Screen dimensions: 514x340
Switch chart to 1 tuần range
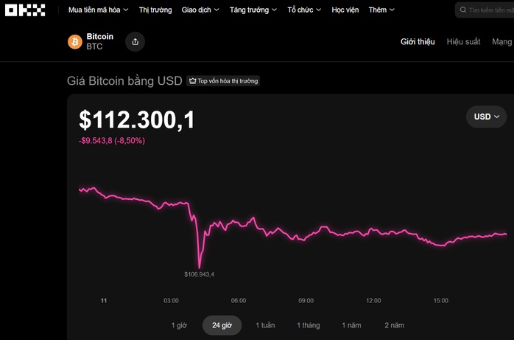coord(265,325)
